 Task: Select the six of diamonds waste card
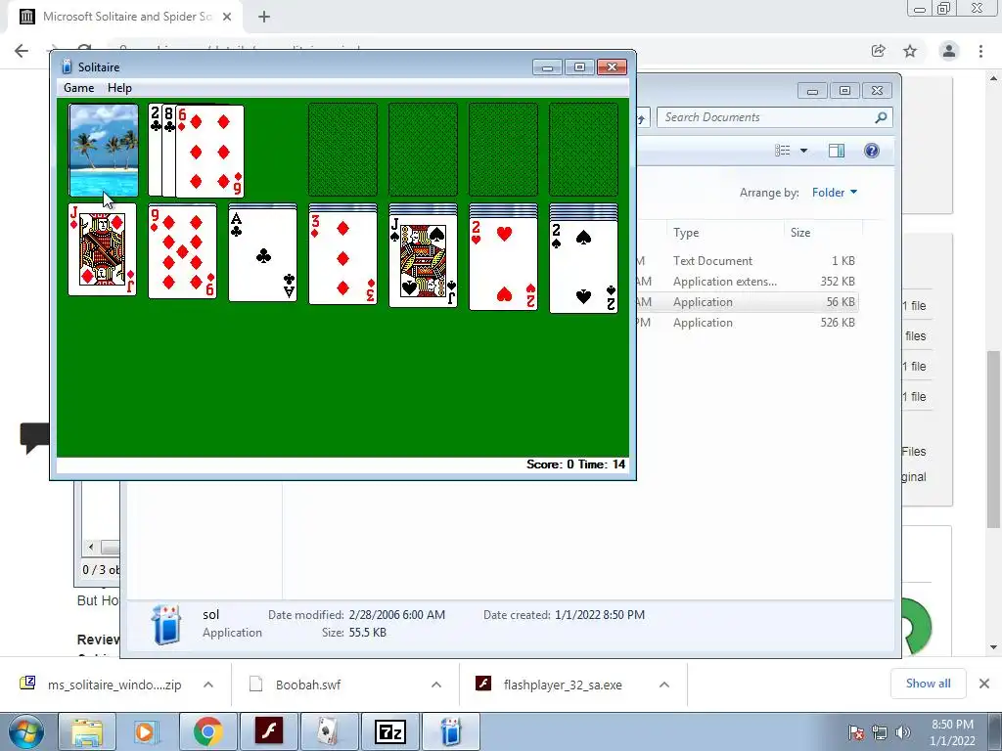pyautogui.click(x=209, y=152)
